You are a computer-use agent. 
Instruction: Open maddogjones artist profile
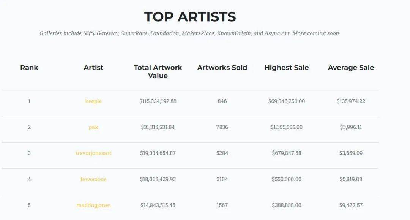(93, 205)
